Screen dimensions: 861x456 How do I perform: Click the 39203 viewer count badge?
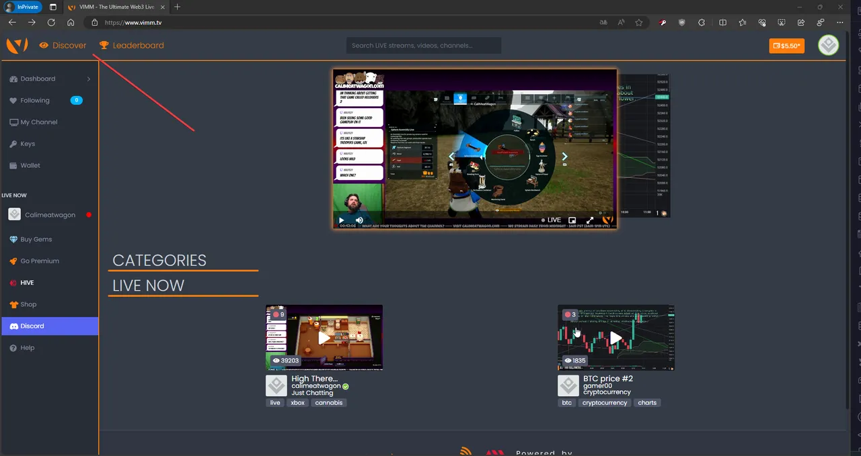coord(285,361)
